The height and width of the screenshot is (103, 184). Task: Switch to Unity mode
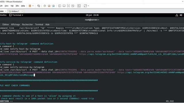click(x=73, y=6)
